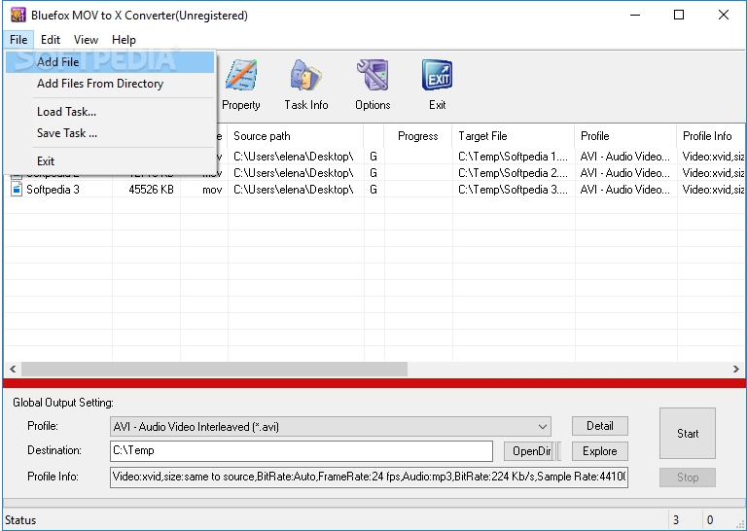Start the conversion
Screen dimensions: 747x531
coord(688,434)
